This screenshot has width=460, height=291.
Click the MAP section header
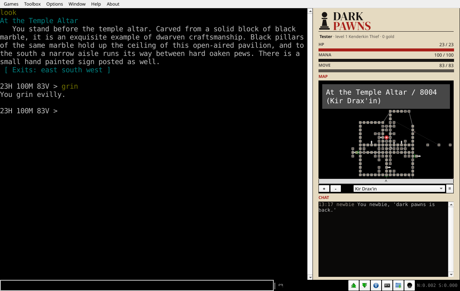click(x=323, y=76)
